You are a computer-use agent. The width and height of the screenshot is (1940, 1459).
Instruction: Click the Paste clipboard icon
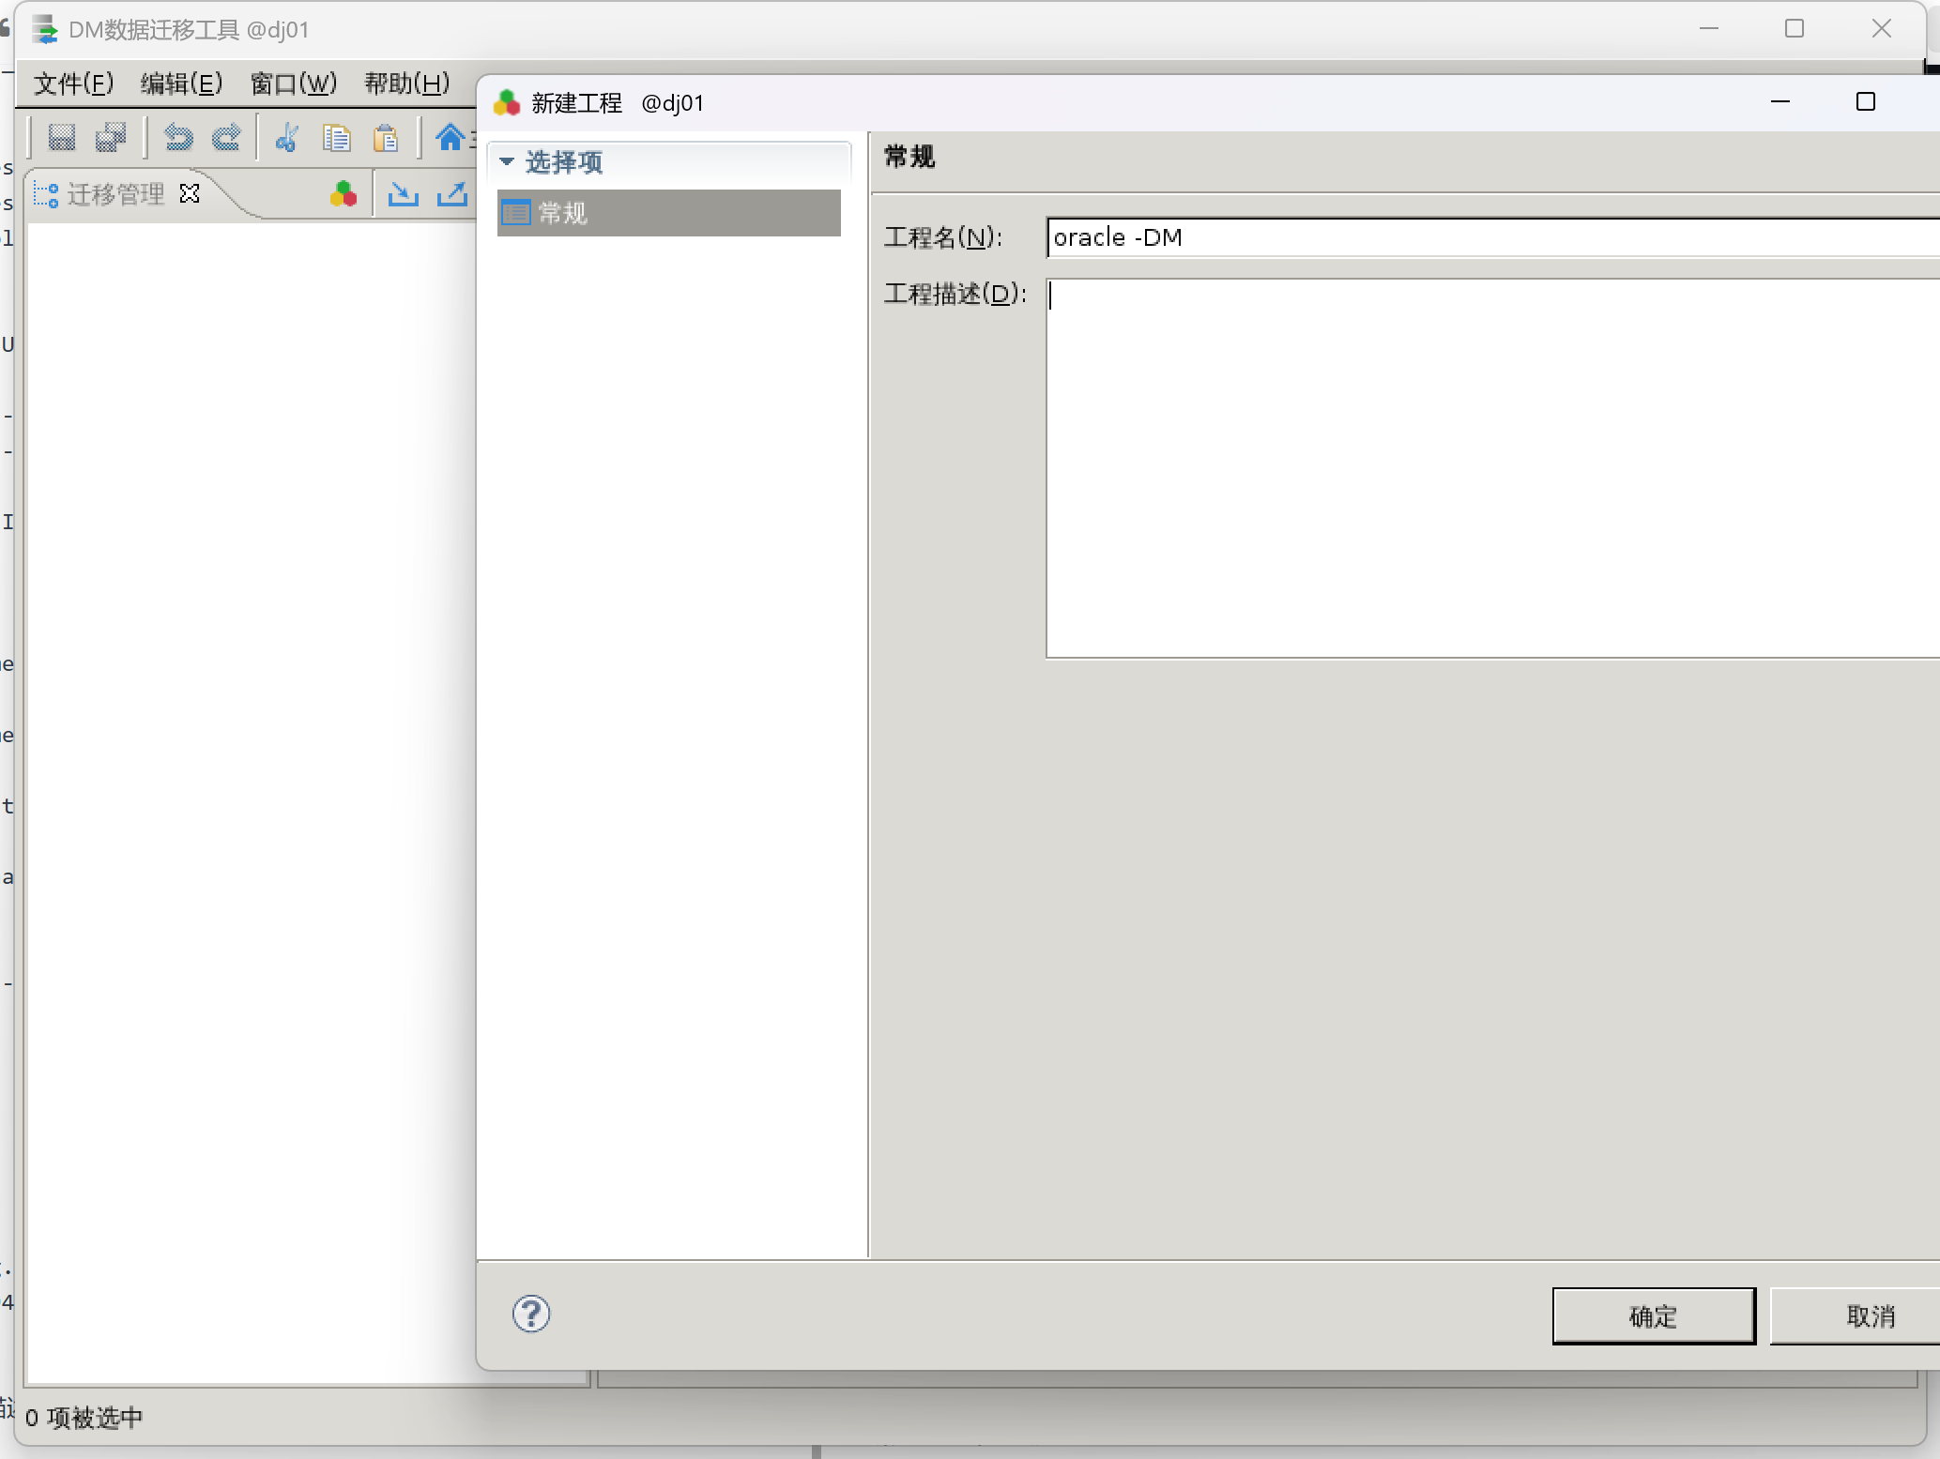tap(386, 138)
